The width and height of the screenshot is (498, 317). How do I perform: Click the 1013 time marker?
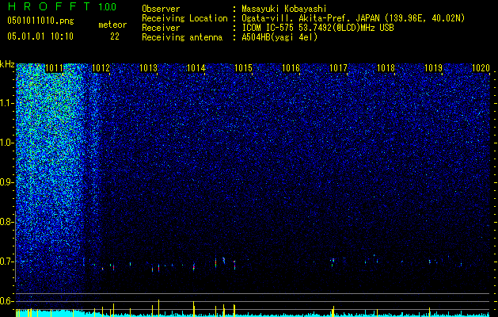(x=149, y=67)
